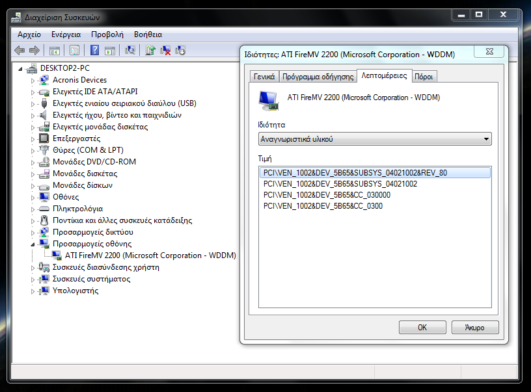
Task: Select the Προσαρμογείς δικτύου network icon
Action: (44, 232)
